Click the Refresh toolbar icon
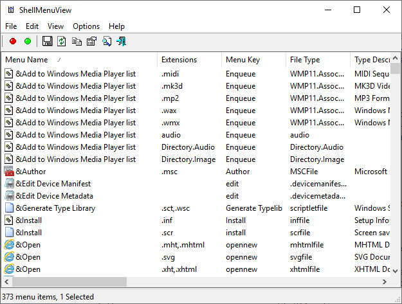Image resolution: width=402 pixels, height=304 pixels. click(x=62, y=41)
